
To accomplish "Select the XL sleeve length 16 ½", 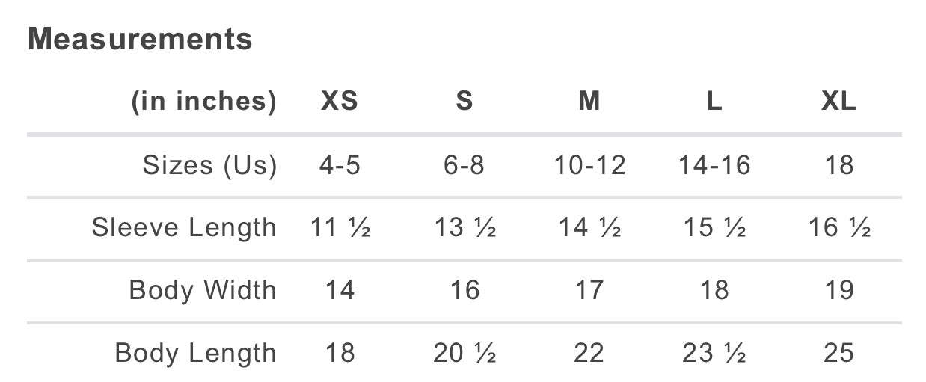I will 839,227.
